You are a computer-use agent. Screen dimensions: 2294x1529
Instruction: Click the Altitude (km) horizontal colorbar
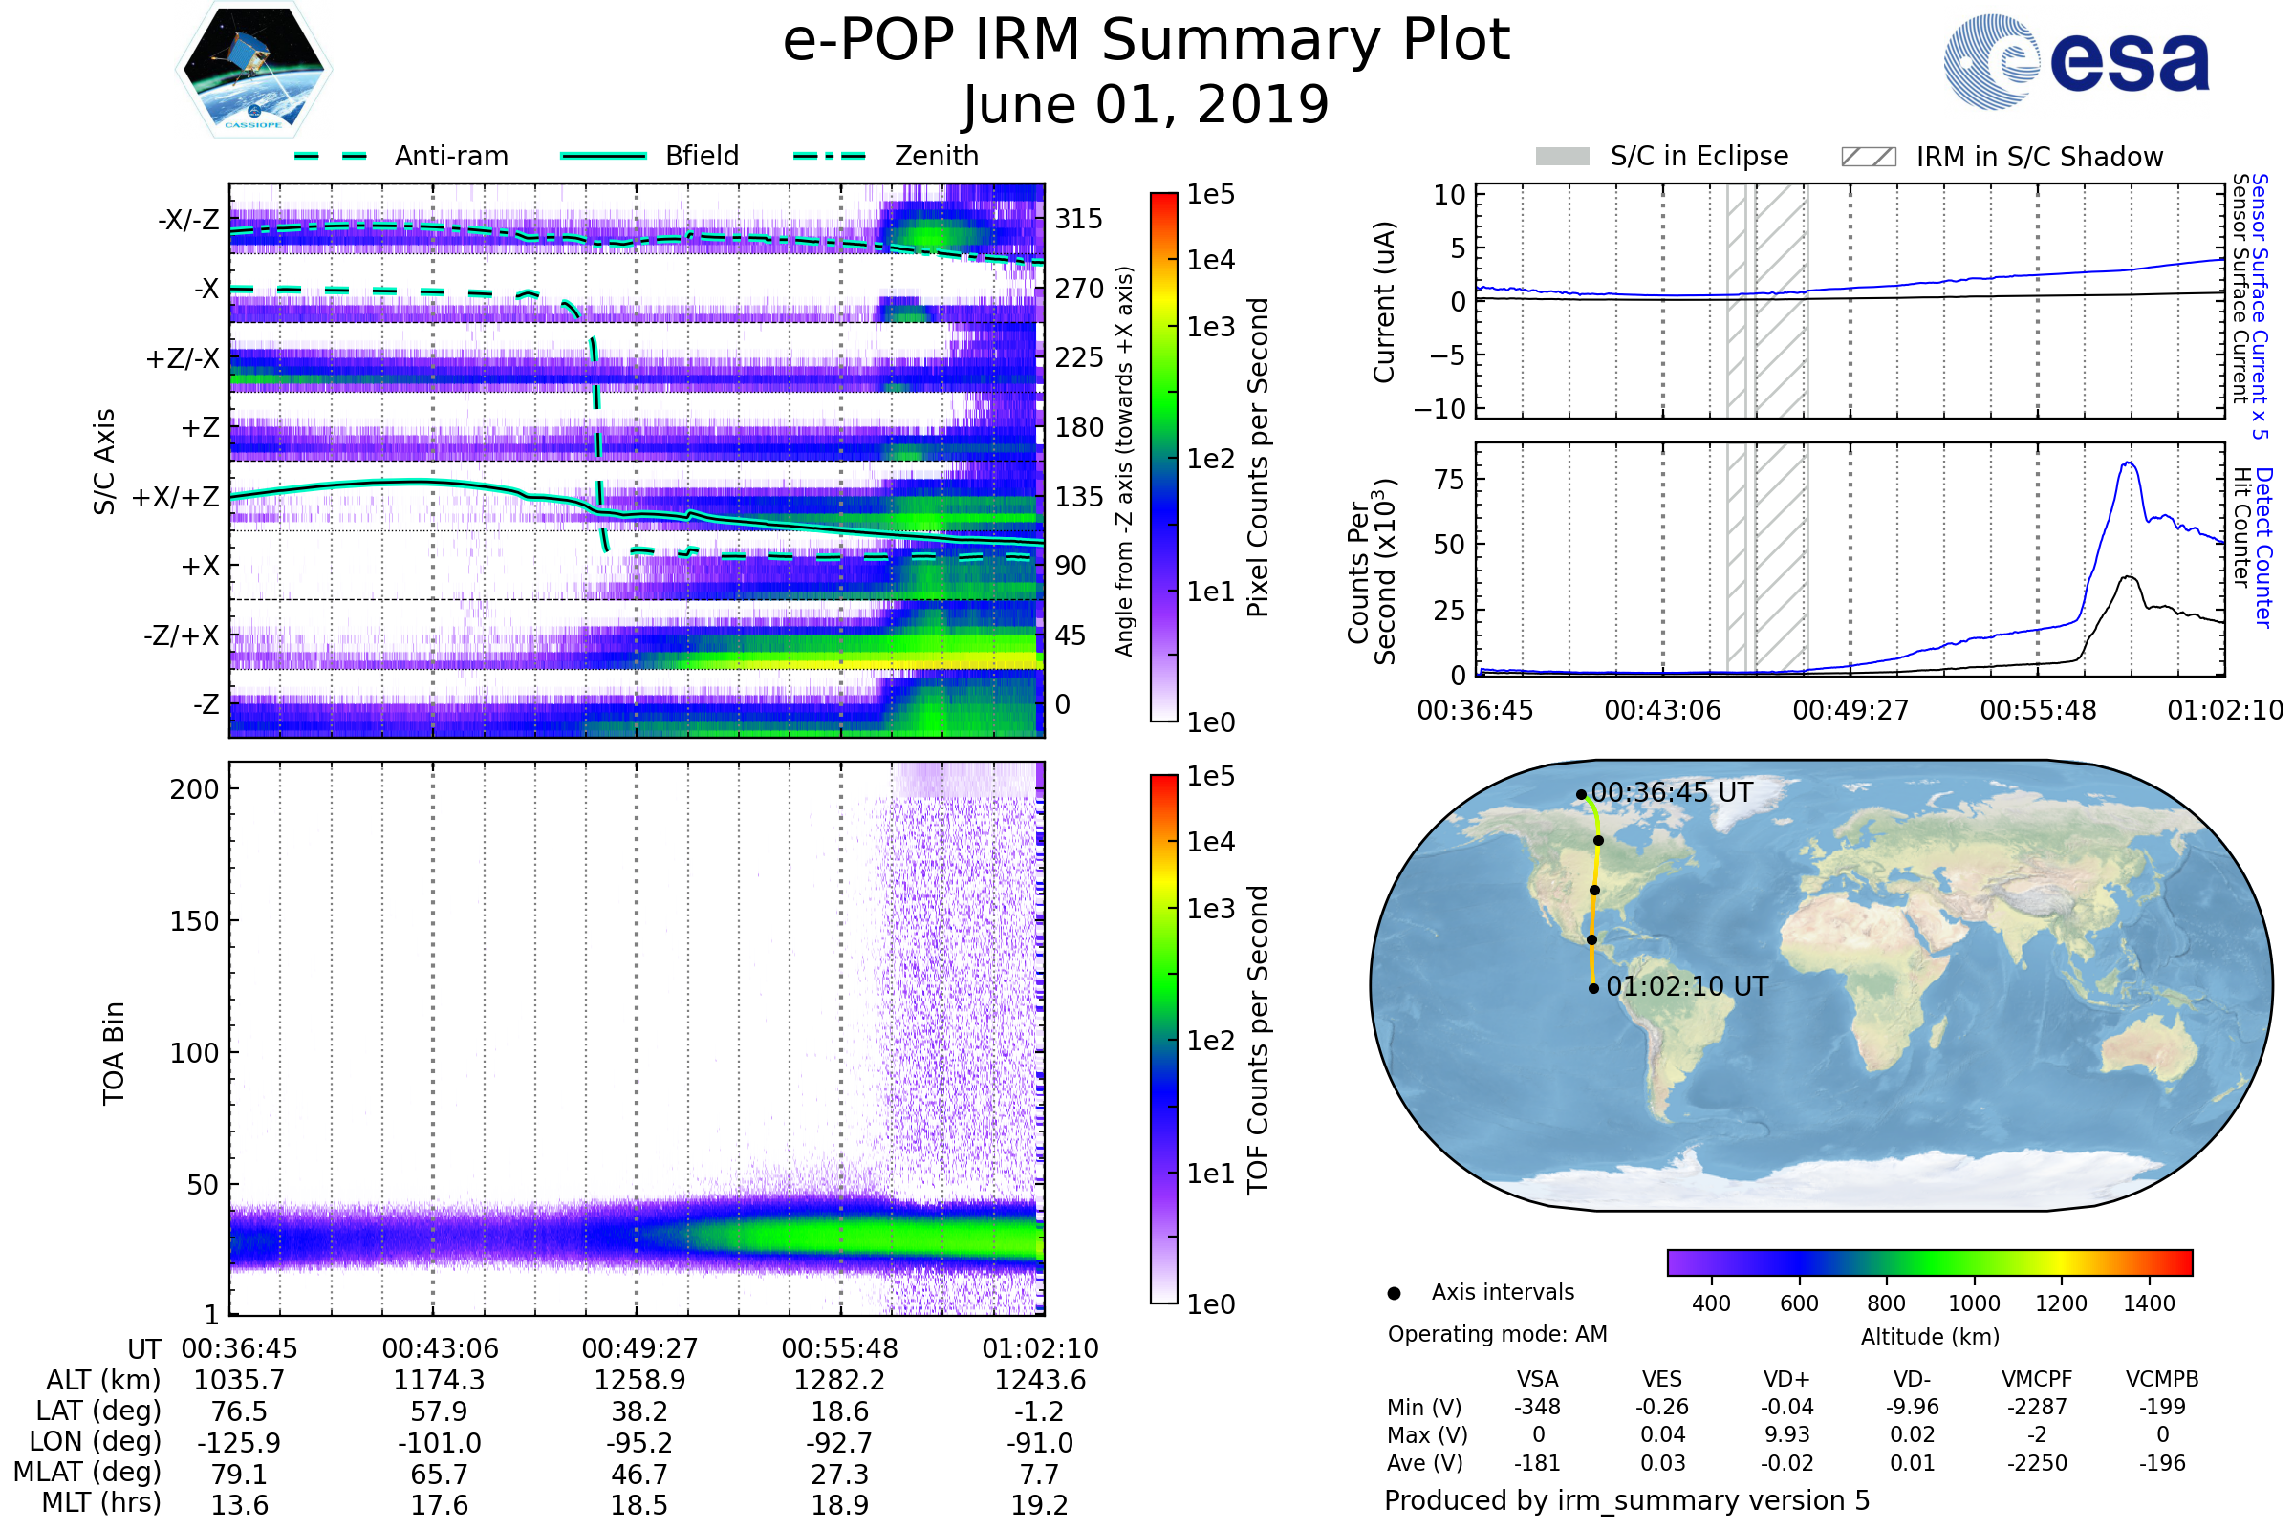(1929, 1261)
